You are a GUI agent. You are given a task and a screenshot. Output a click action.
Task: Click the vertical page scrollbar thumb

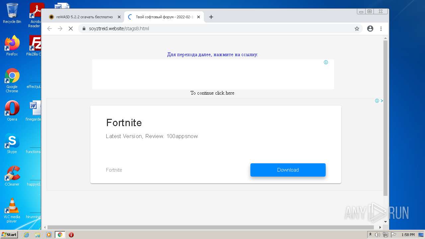click(385, 118)
